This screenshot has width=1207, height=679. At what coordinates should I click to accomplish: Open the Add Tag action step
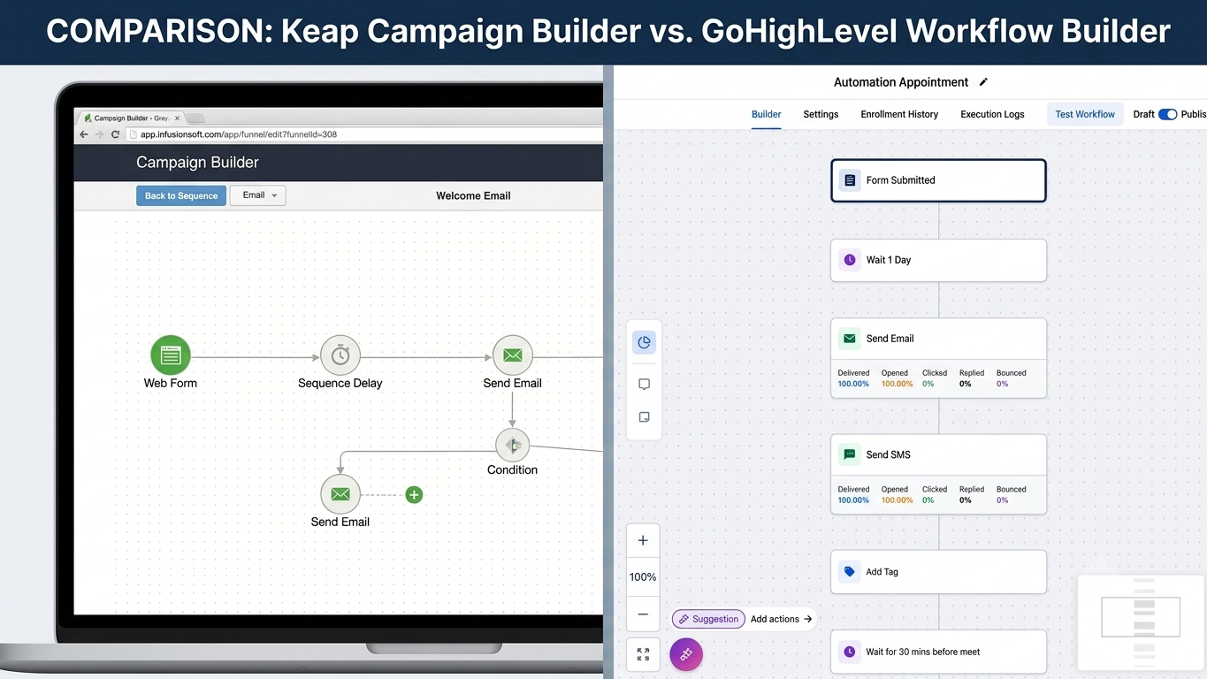pyautogui.click(x=938, y=572)
